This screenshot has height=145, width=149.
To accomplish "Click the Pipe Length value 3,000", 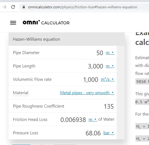I will (x=96, y=66).
